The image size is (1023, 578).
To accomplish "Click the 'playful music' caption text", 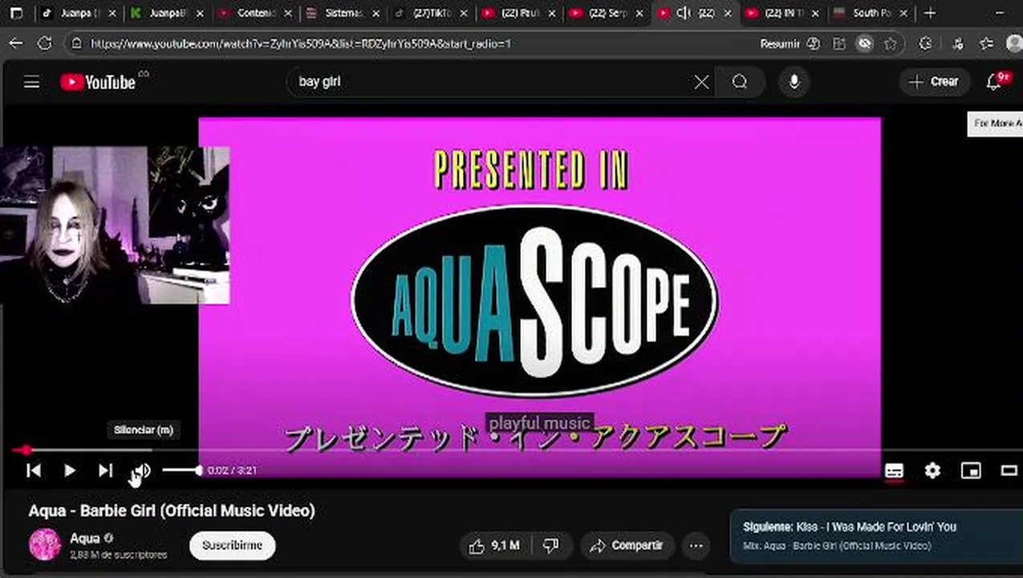I will [x=539, y=423].
